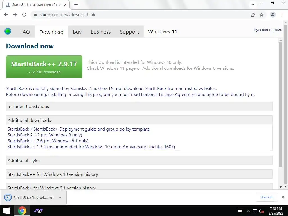Go to the Support tab
288x216 pixels.
tap(129, 32)
